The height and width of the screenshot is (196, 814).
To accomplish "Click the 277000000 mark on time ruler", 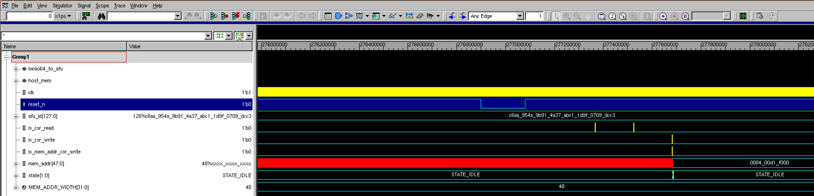I will (519, 45).
